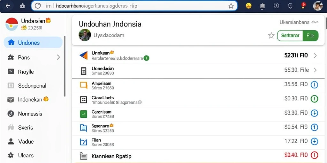The width and height of the screenshot is (327, 163).
Task: Click the Undones home icon
Action: tap(11, 42)
